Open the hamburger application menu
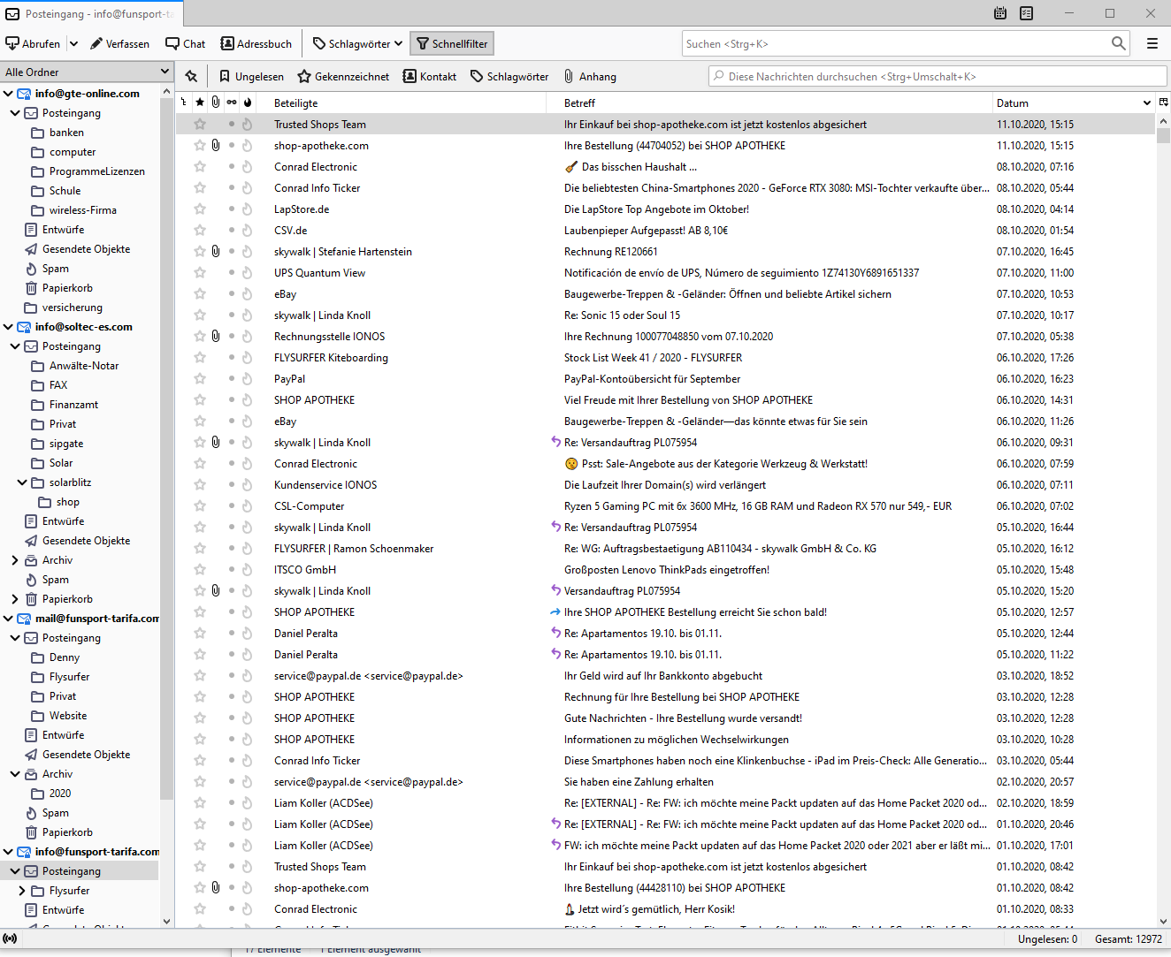This screenshot has height=957, width=1171. click(1152, 43)
